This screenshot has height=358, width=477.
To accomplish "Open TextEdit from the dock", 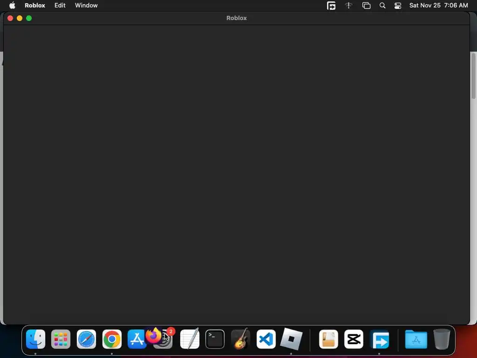I will (x=190, y=338).
